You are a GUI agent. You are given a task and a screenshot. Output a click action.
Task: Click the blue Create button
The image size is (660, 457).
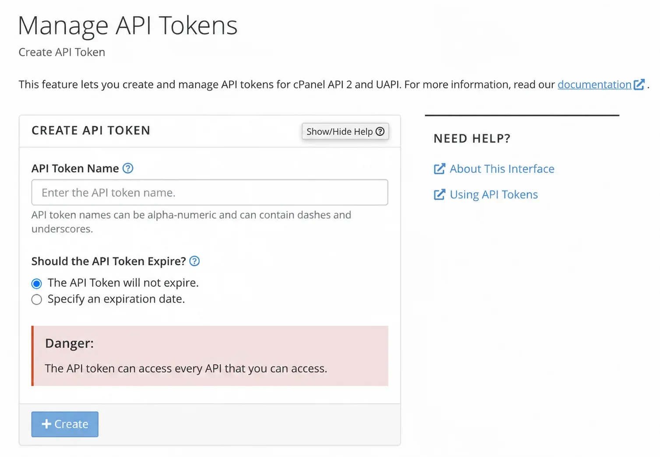65,424
